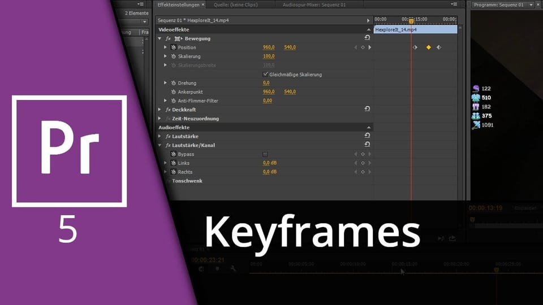Viewport: 543px width, 305px height.
Task: Expand the Zeit-Neuzuordnung effect
Action: tap(160, 119)
